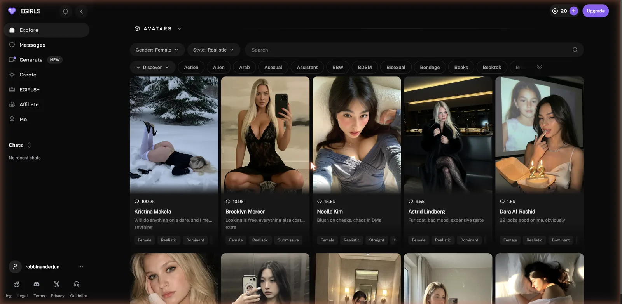
Task: Click the token balance coin icon
Action: tap(555, 11)
